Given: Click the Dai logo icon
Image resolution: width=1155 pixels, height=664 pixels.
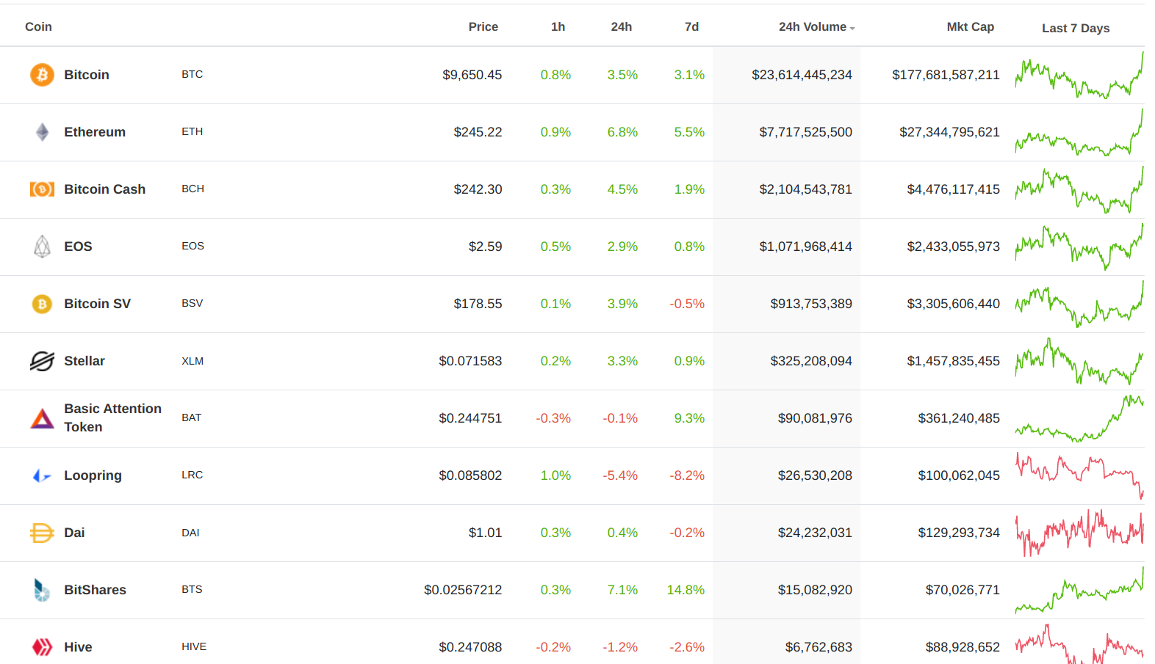Looking at the screenshot, I should (42, 533).
